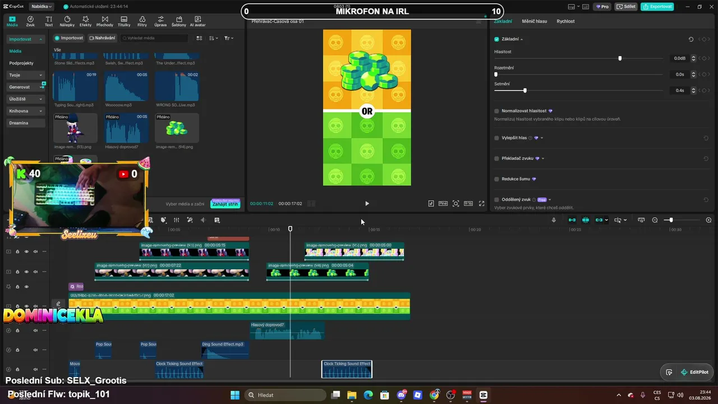
Task: Open the Zvuk audio library tab
Action: tap(30, 21)
